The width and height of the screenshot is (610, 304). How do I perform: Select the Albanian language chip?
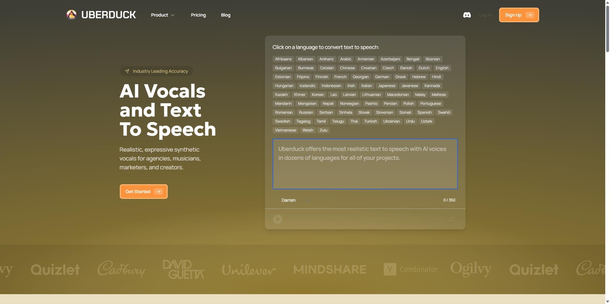coord(305,59)
